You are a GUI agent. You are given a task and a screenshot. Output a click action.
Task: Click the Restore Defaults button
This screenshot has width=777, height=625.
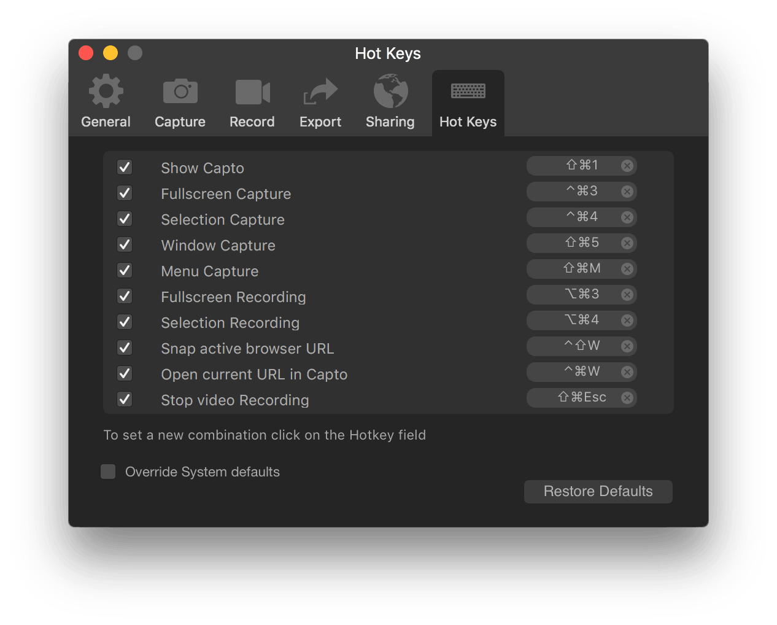coord(598,492)
